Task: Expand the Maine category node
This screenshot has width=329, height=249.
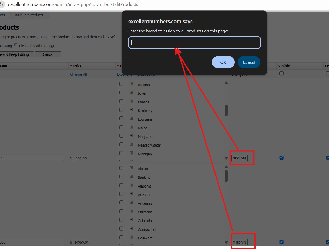Action: [x=131, y=127]
